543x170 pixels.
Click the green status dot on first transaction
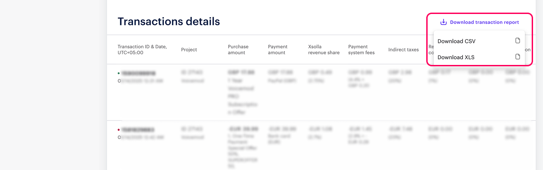(119, 73)
